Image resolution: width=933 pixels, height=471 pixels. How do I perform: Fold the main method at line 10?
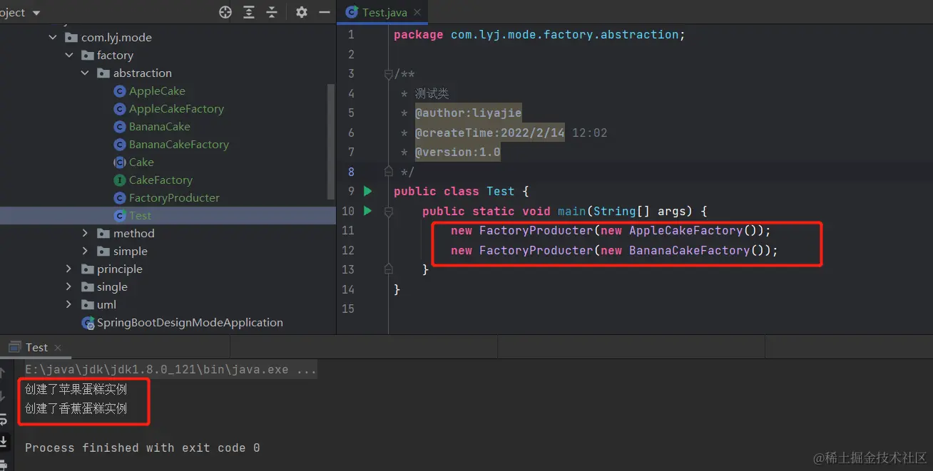(x=388, y=212)
